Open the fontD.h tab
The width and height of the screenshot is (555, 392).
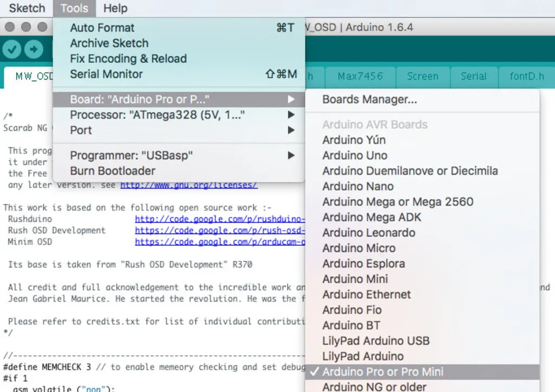[x=526, y=76]
